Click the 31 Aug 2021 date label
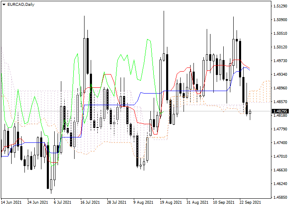The height and width of the screenshot is (207, 290). 197,202
